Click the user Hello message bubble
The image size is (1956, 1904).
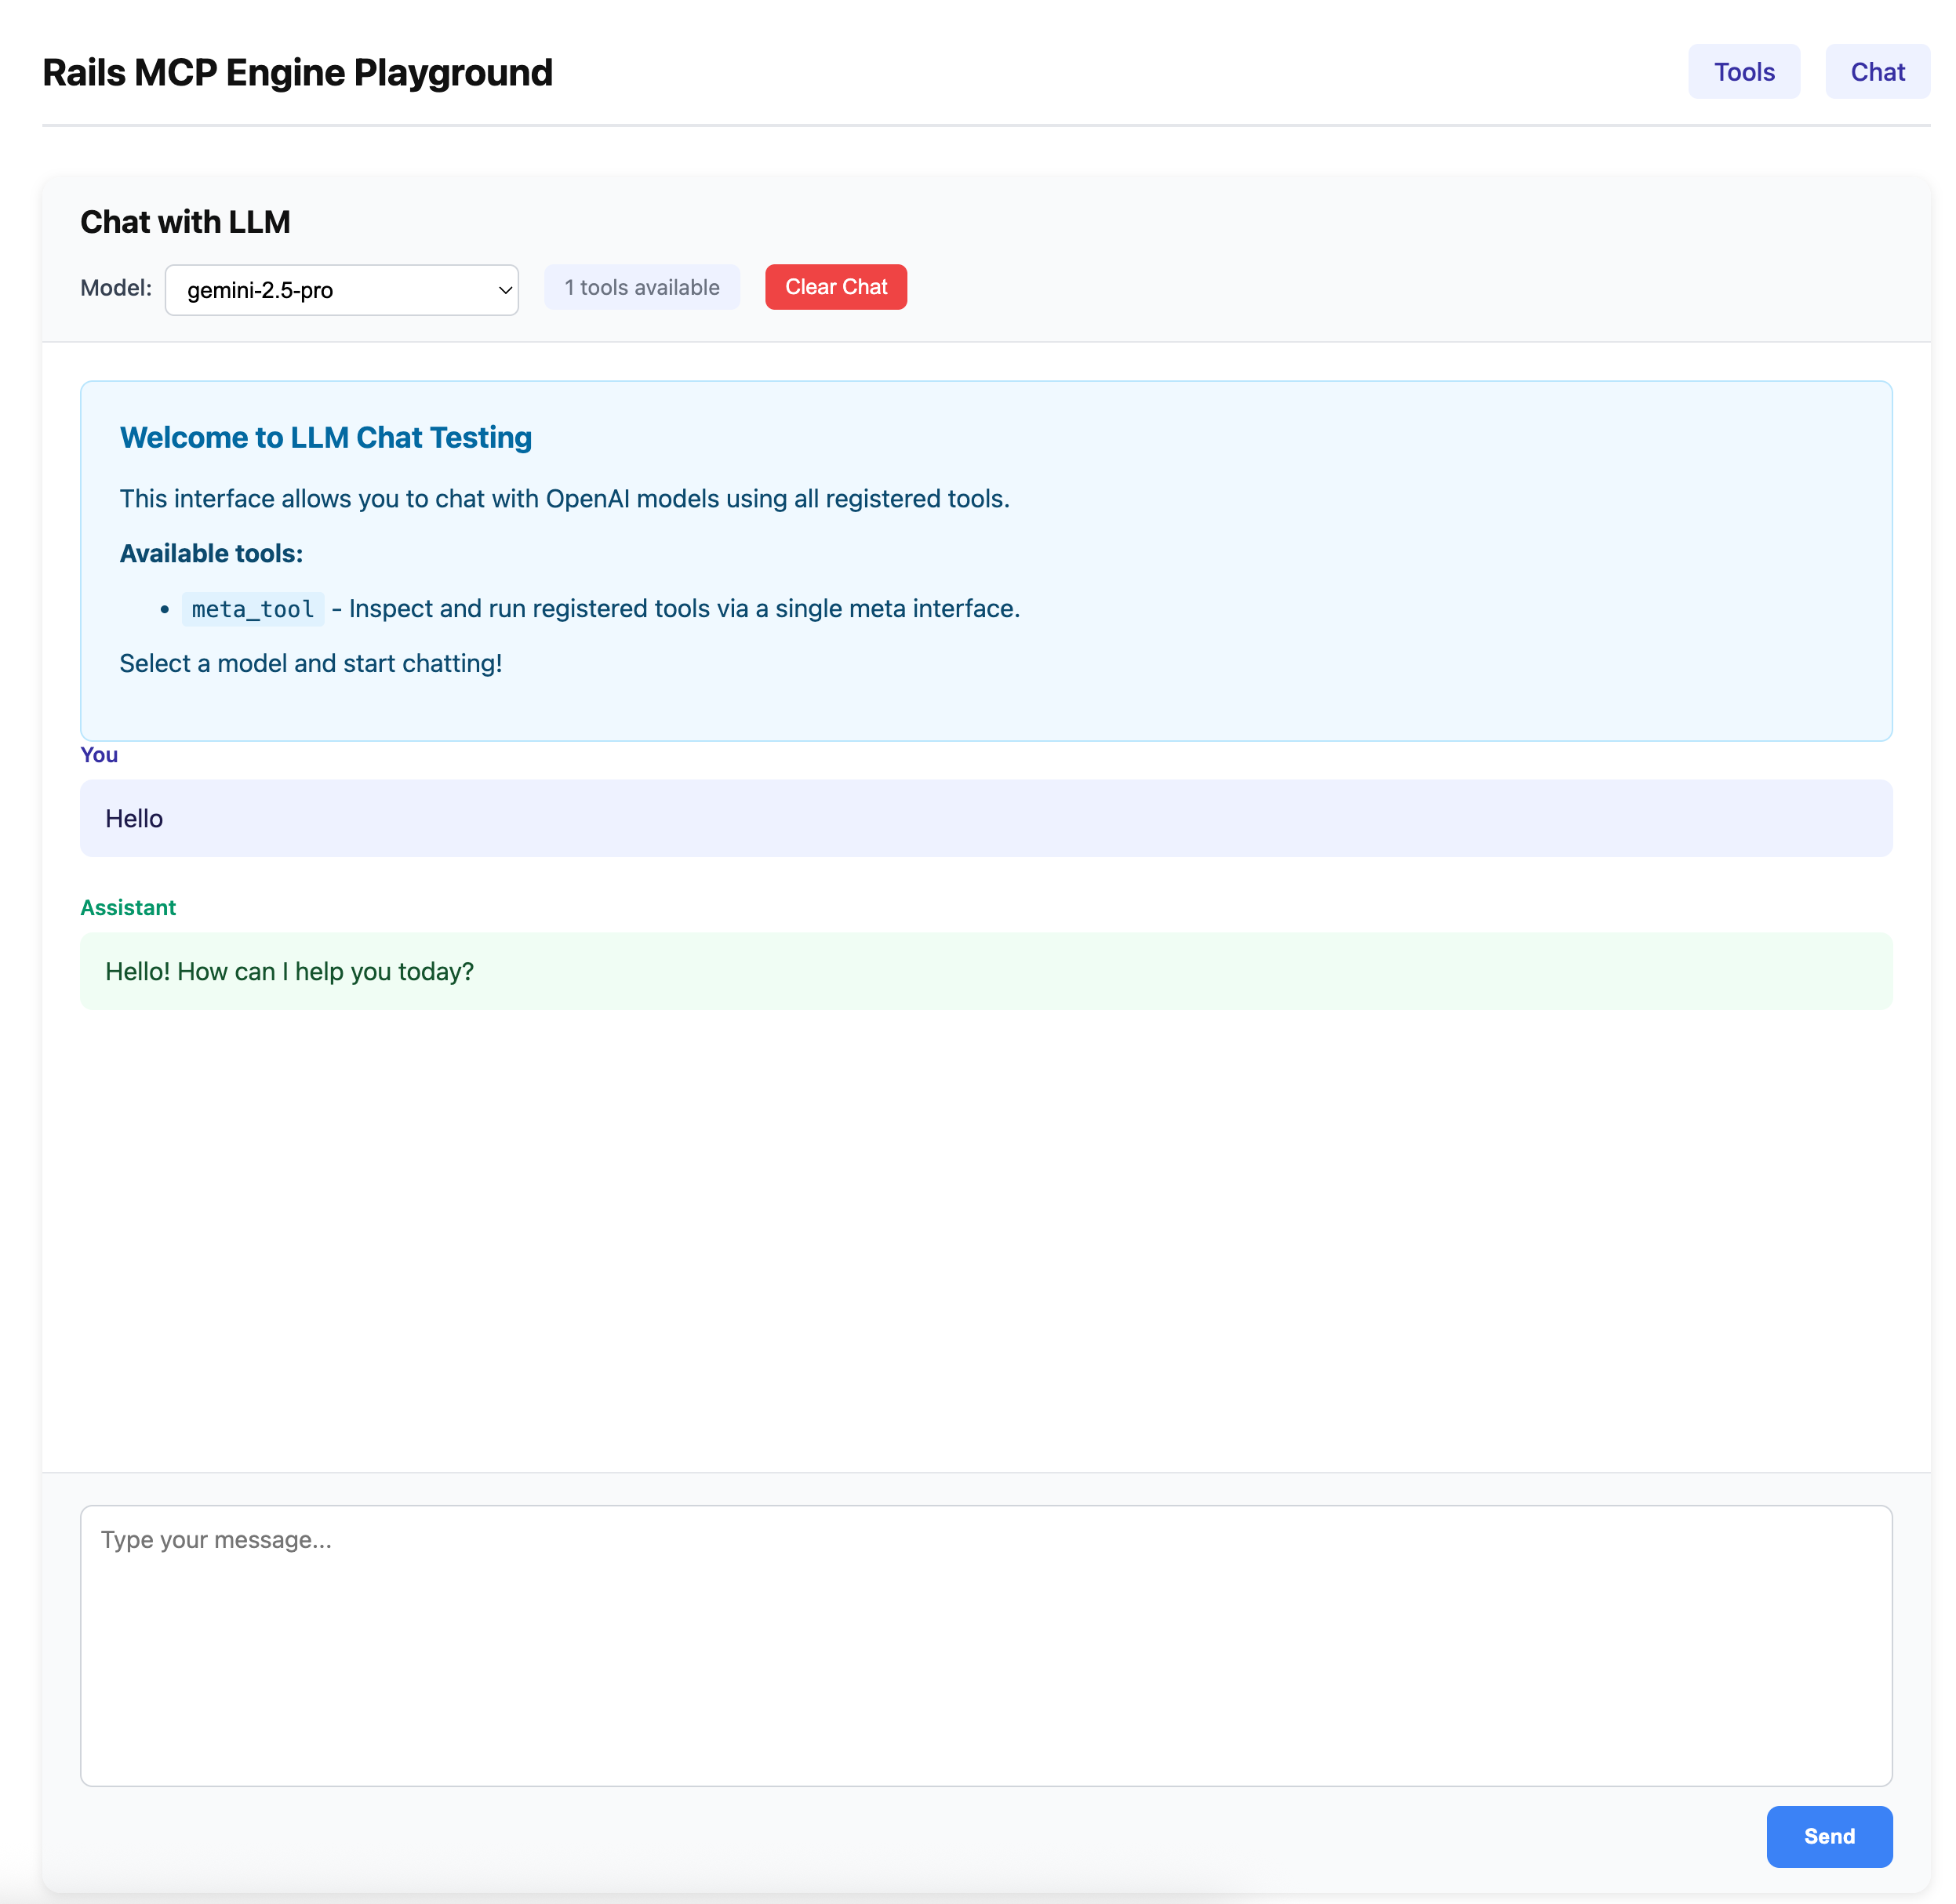pyautogui.click(x=985, y=818)
